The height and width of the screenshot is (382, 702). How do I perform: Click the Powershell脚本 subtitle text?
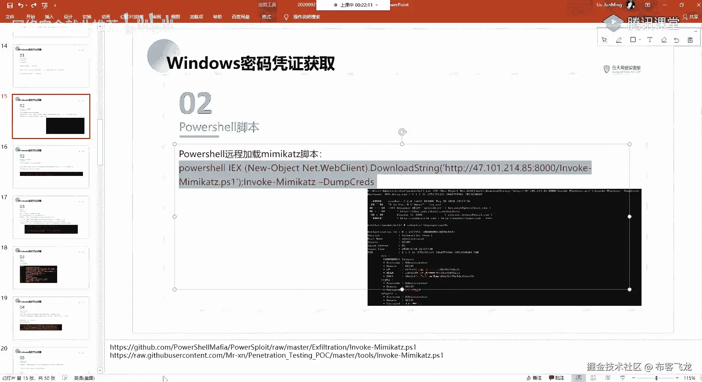219,127
